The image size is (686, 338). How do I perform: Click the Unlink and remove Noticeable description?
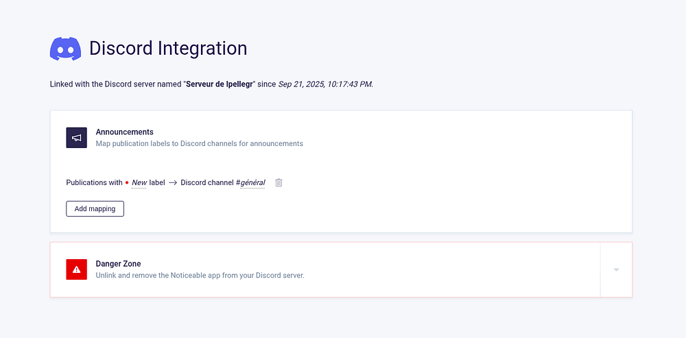point(200,276)
